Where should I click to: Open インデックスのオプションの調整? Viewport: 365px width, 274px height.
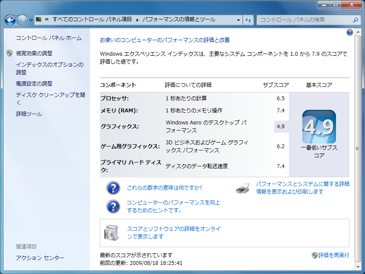[x=50, y=68]
